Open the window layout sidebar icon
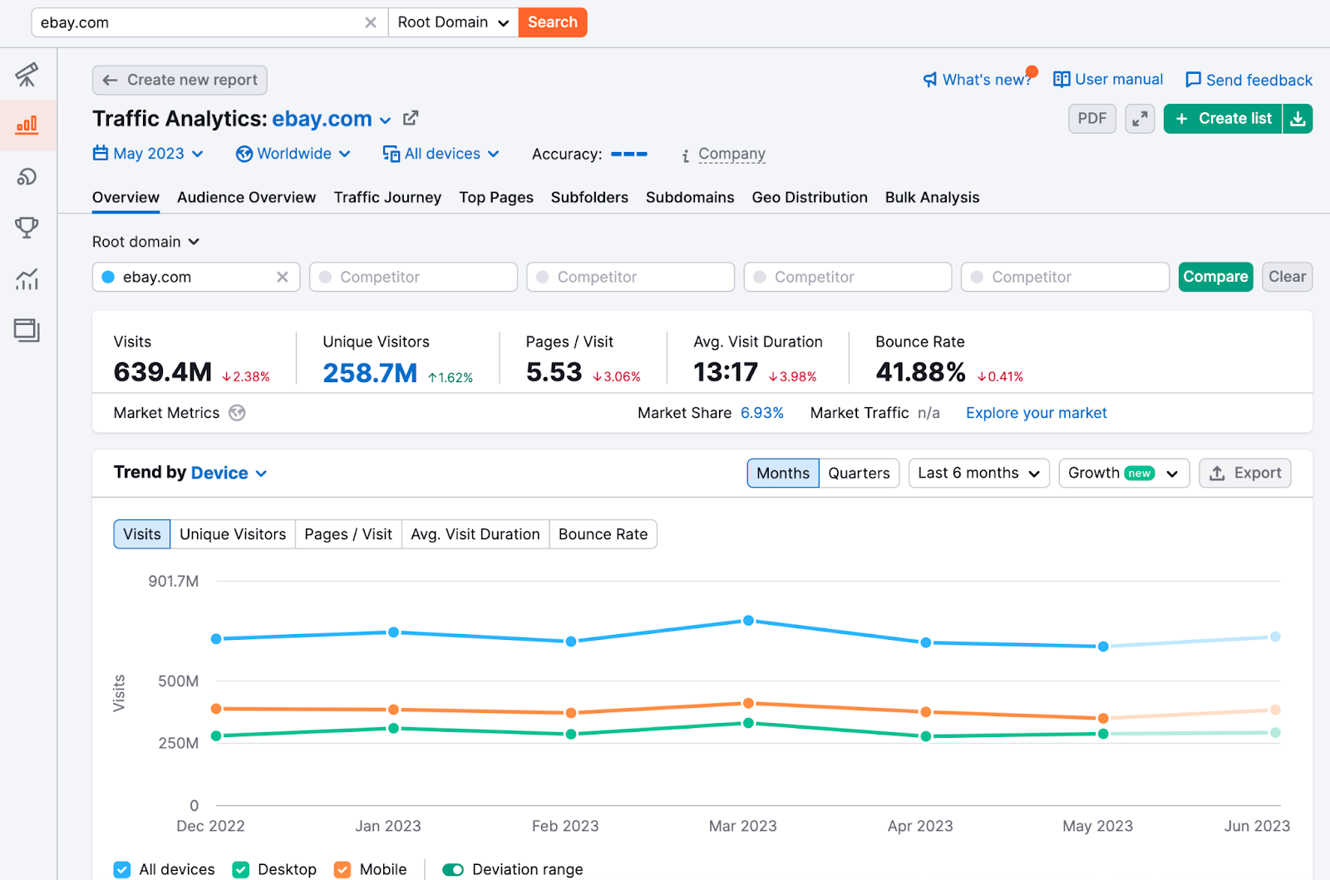Screen dimensions: 1330x880 pos(27,330)
